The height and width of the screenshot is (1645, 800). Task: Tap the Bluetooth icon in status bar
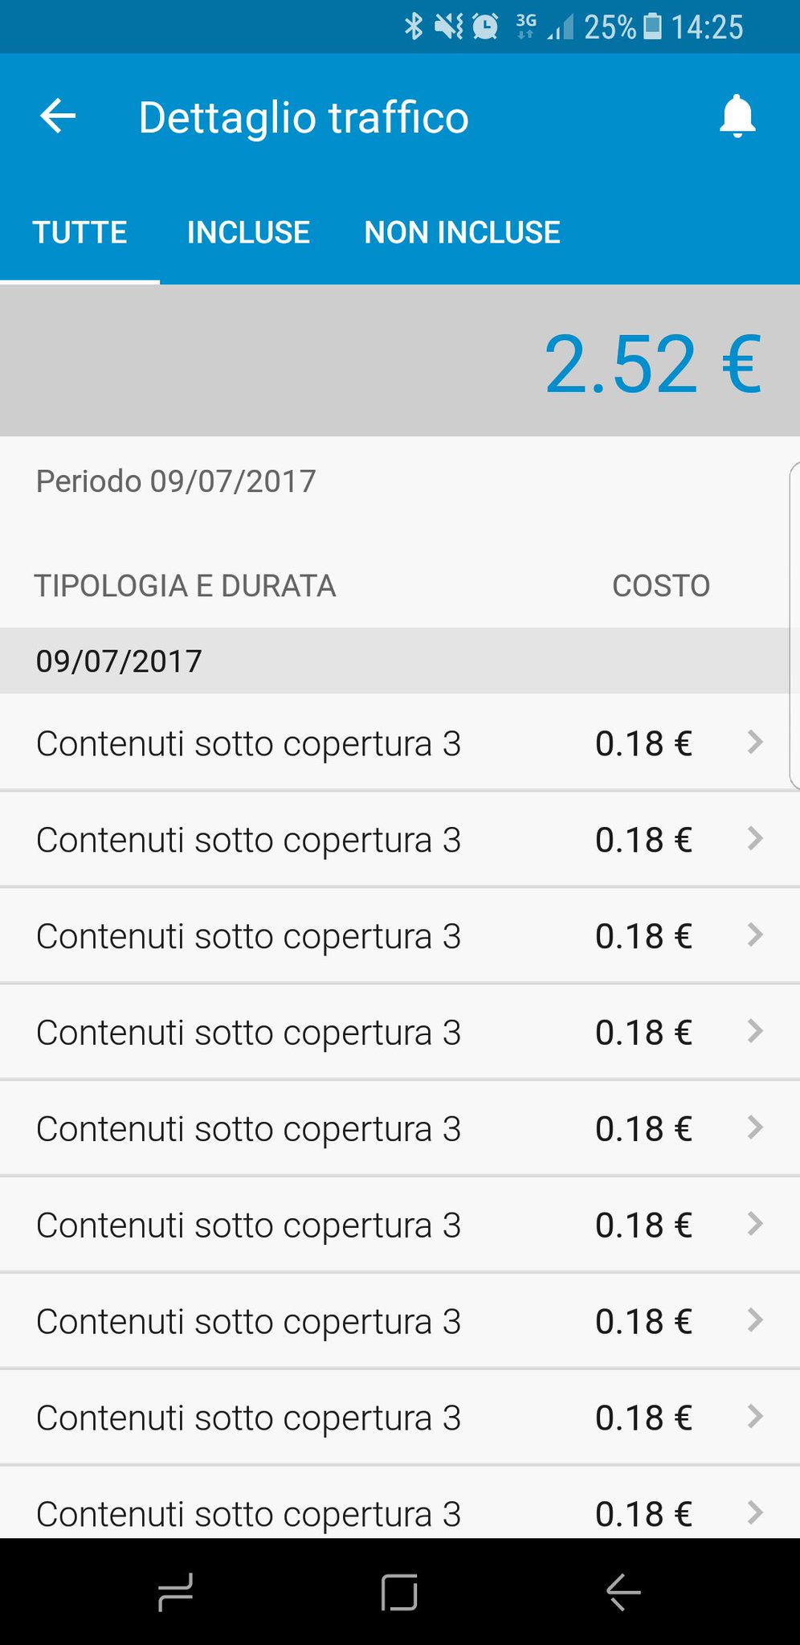[413, 27]
